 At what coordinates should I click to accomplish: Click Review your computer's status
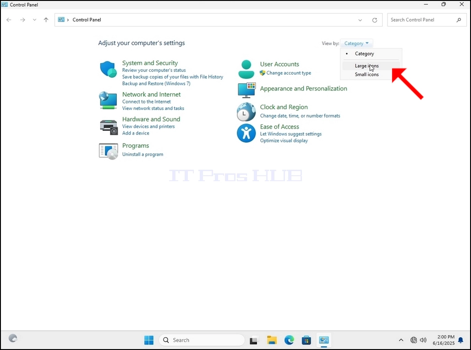(x=154, y=70)
